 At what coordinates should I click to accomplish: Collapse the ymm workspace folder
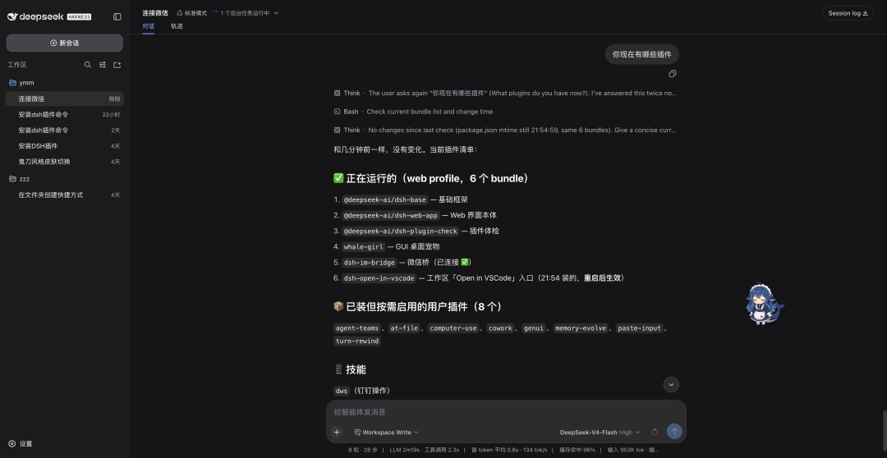[x=65, y=83]
